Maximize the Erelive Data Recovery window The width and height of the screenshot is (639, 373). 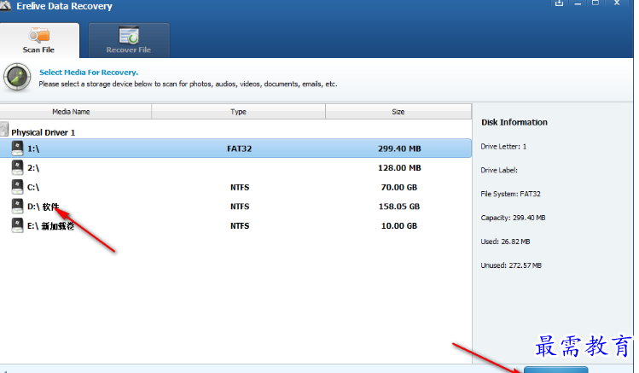[x=595, y=3]
